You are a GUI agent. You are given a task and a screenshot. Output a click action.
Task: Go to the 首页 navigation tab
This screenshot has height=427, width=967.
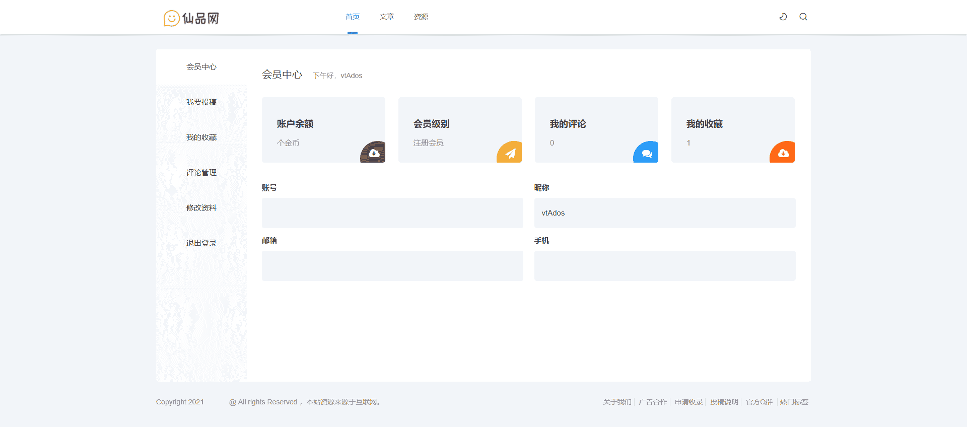[353, 17]
